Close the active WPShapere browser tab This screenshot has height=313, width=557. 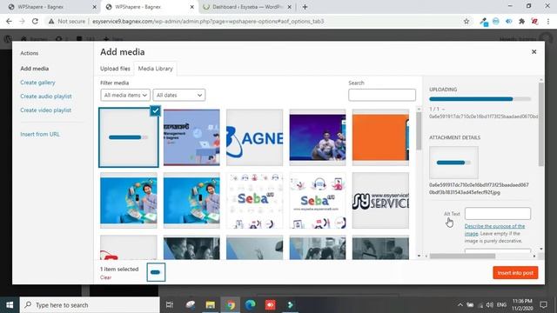[191, 7]
